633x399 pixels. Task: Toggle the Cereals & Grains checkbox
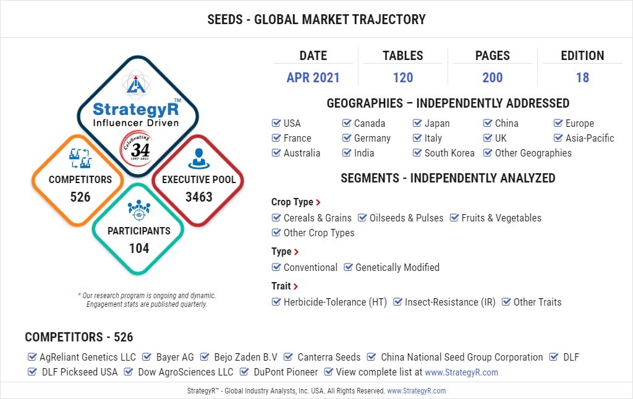(x=276, y=218)
